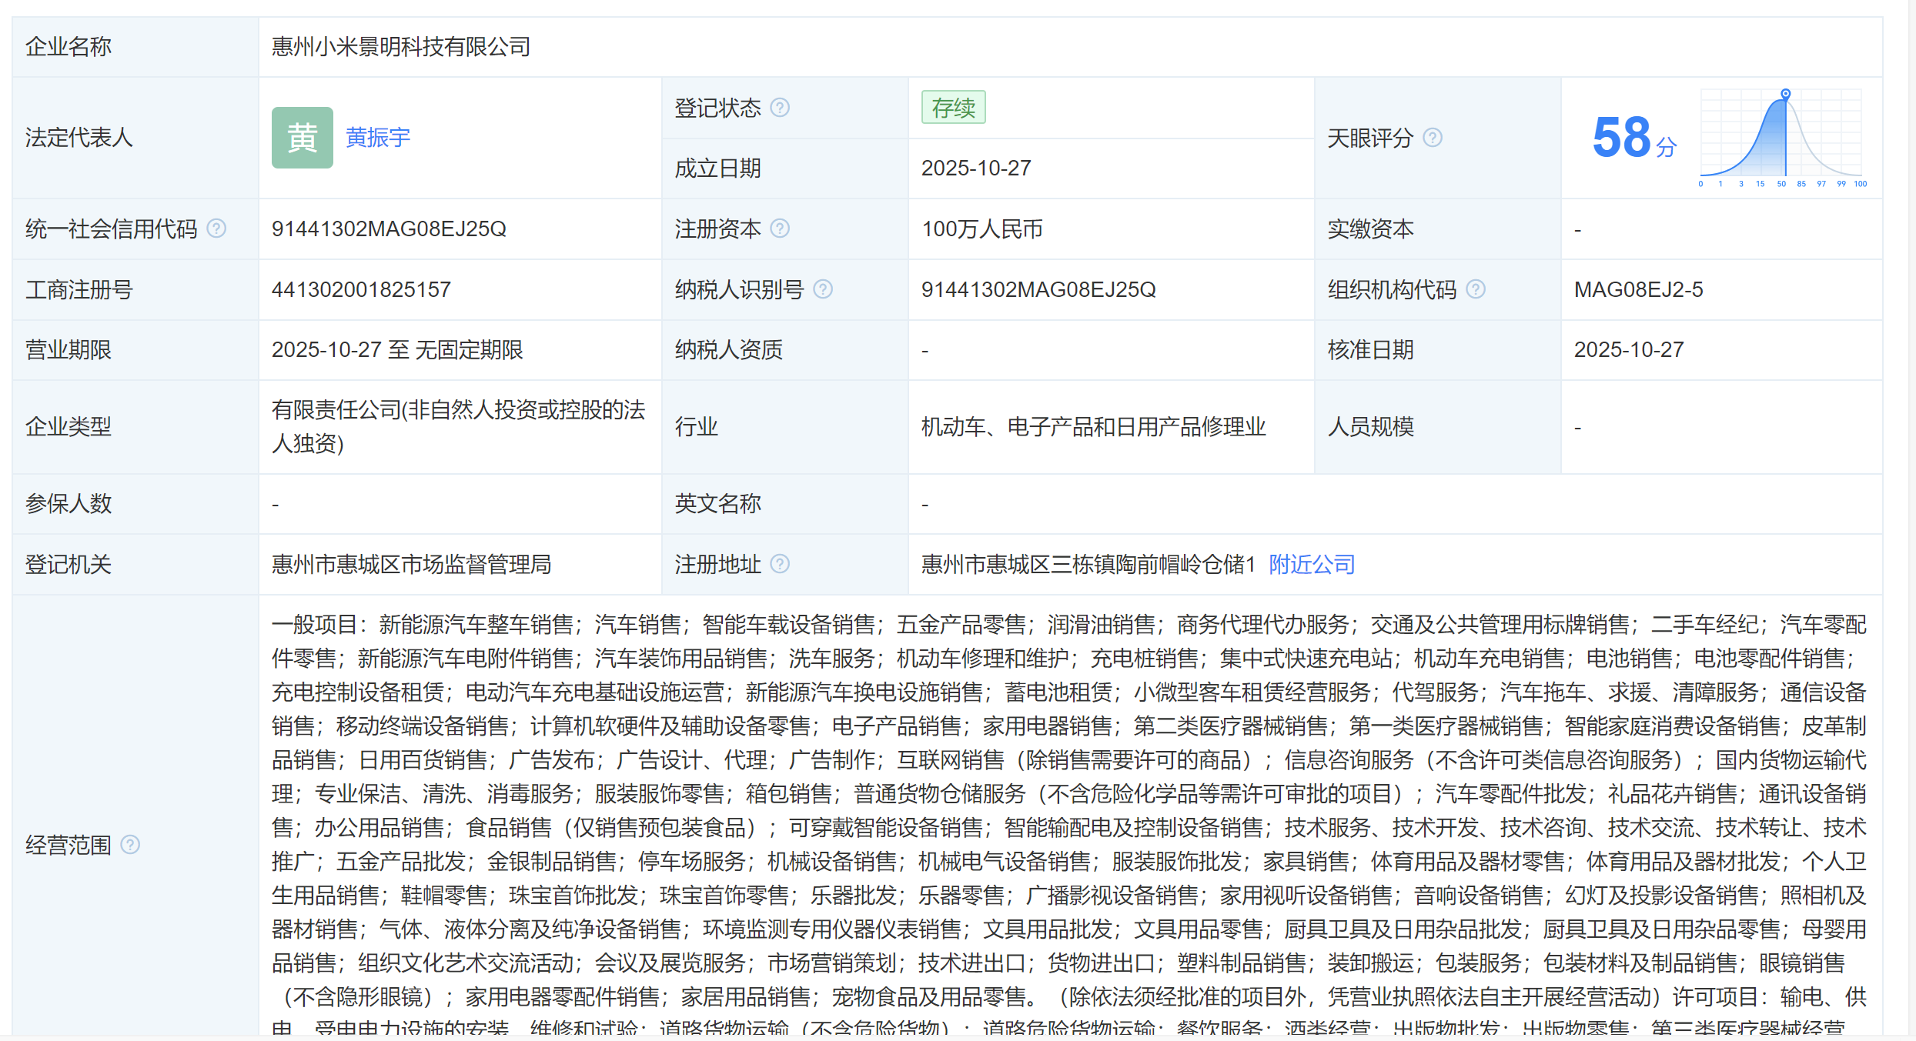Click help icon next to 经营范围
1916x1041 pixels.
(x=131, y=845)
